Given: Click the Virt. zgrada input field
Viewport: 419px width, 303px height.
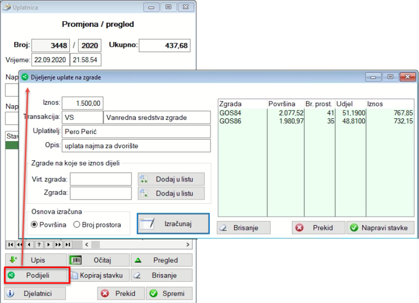Looking at the screenshot, I should click(x=100, y=179).
